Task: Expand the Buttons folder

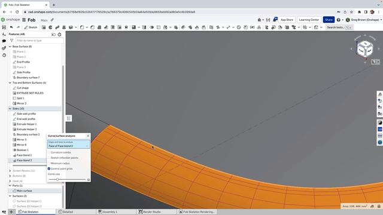Action: (10, 176)
